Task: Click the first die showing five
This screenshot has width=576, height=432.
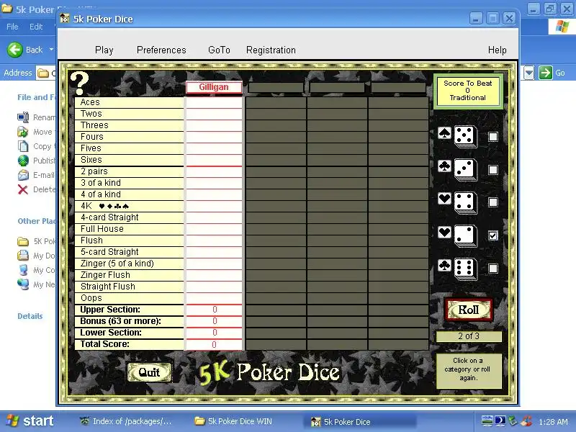Action: click(x=465, y=137)
